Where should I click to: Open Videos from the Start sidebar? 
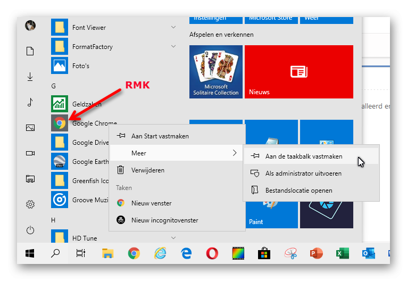point(30,153)
